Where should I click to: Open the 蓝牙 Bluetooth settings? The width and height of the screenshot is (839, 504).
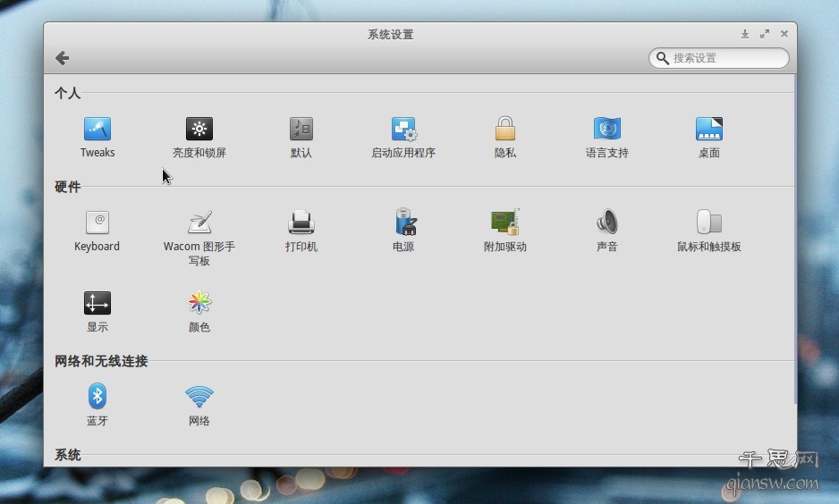[97, 405]
